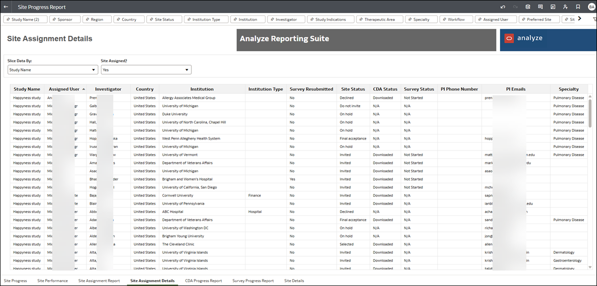Click the pin icon on Sponsor filter
The width and height of the screenshot is (597, 286).
[x=54, y=19]
